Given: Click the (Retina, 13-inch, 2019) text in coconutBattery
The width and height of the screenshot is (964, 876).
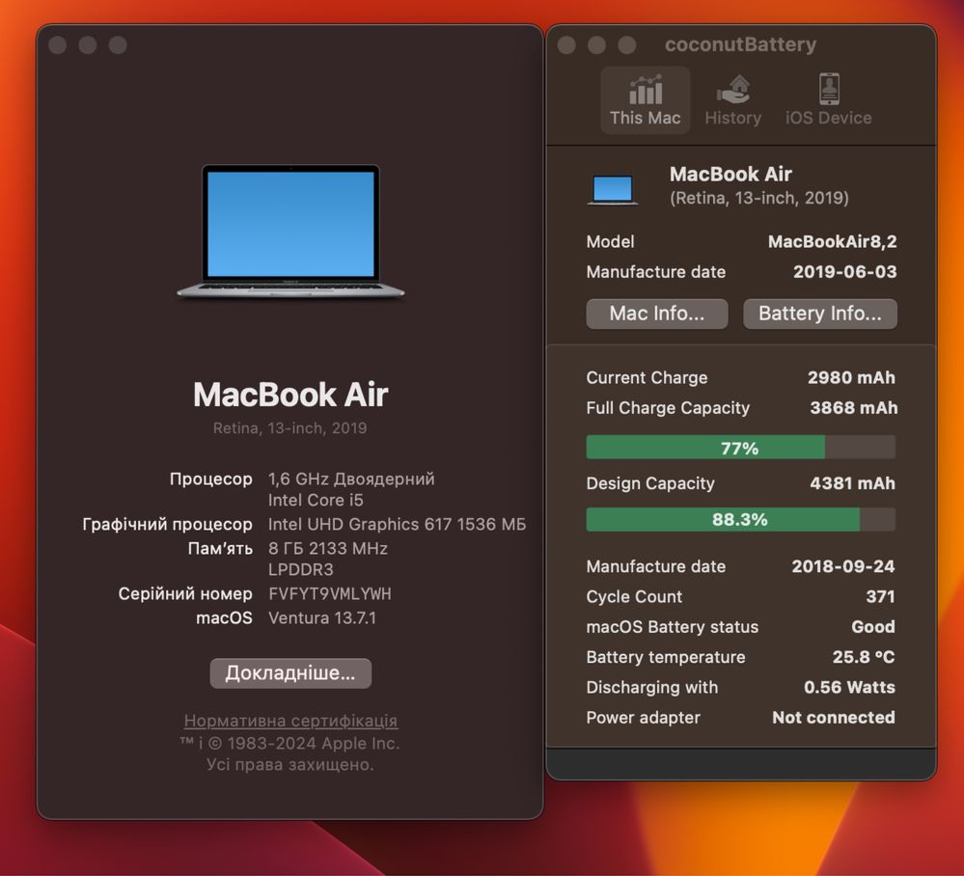Looking at the screenshot, I should 759,198.
